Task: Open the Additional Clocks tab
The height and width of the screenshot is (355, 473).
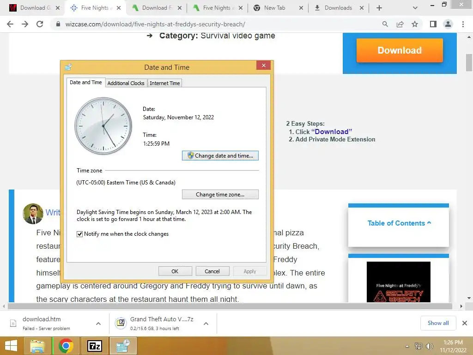Action: (126, 83)
